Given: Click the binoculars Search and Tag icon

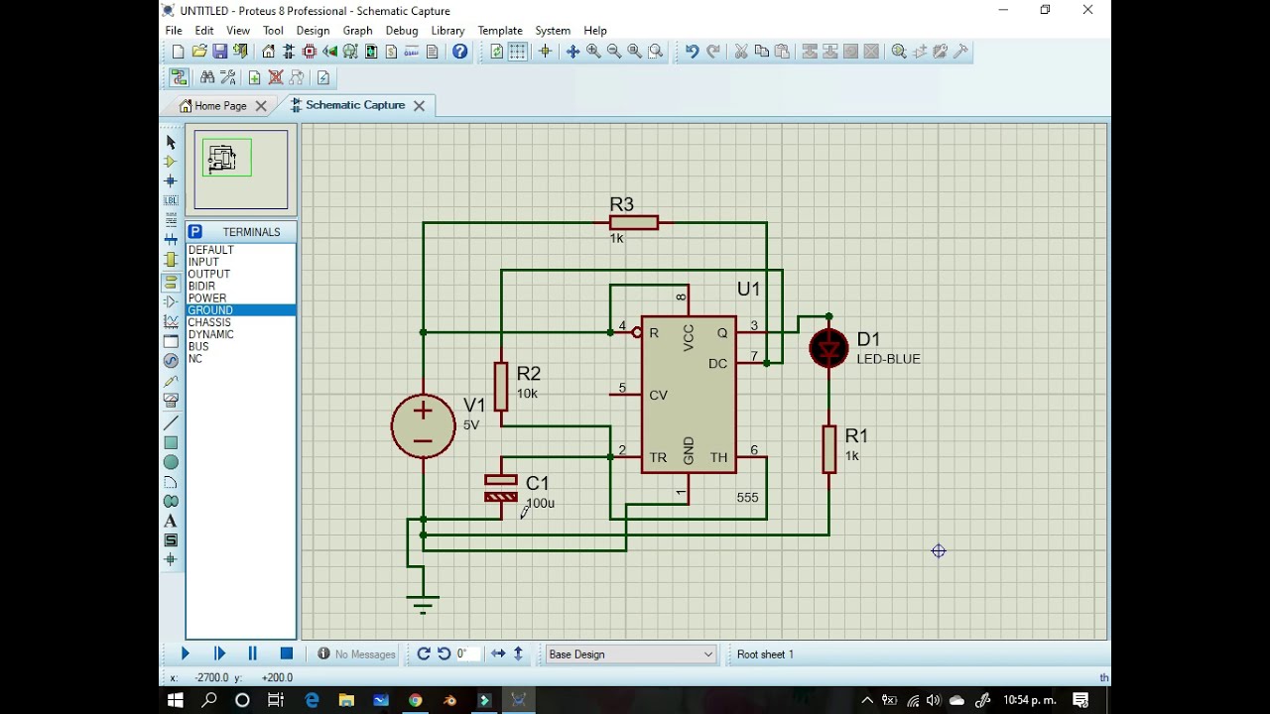Looking at the screenshot, I should pos(206,77).
